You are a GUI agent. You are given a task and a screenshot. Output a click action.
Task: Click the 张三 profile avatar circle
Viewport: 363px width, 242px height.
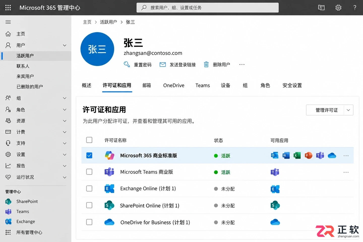[97, 49]
